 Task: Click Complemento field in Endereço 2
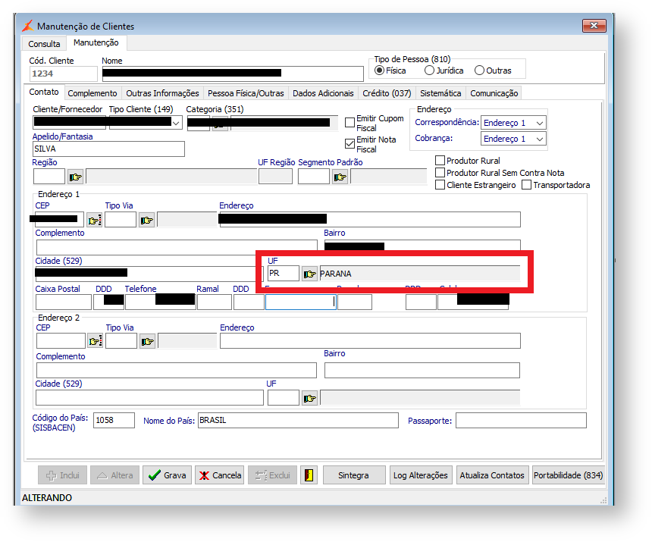point(177,371)
